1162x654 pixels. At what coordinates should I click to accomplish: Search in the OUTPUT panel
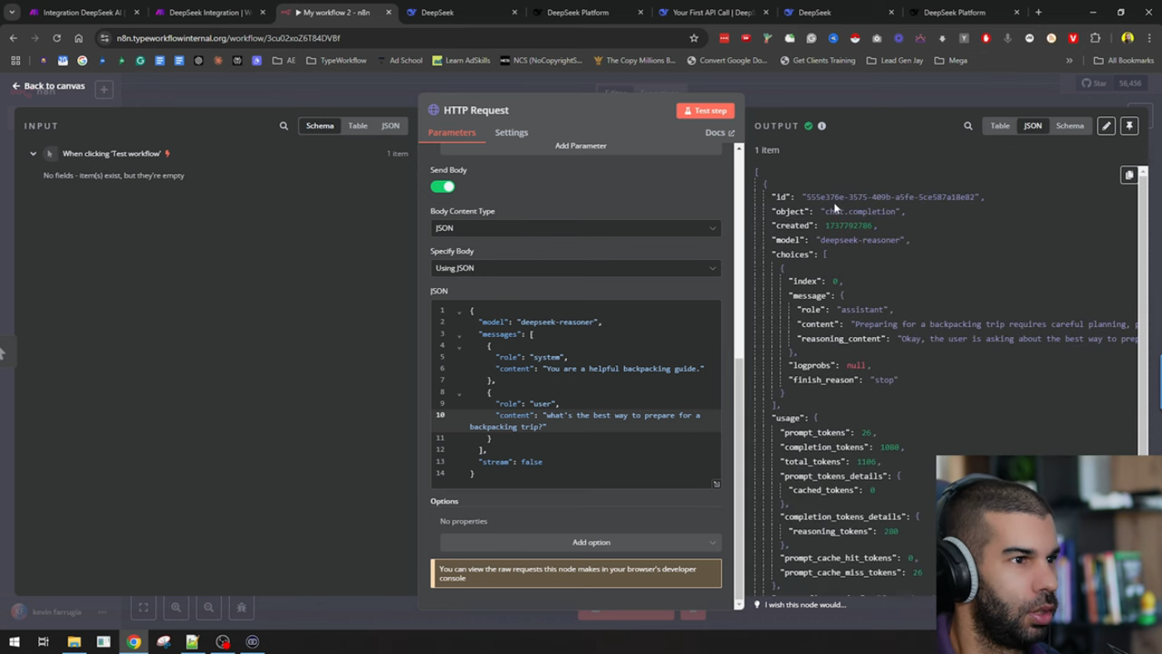click(x=968, y=126)
